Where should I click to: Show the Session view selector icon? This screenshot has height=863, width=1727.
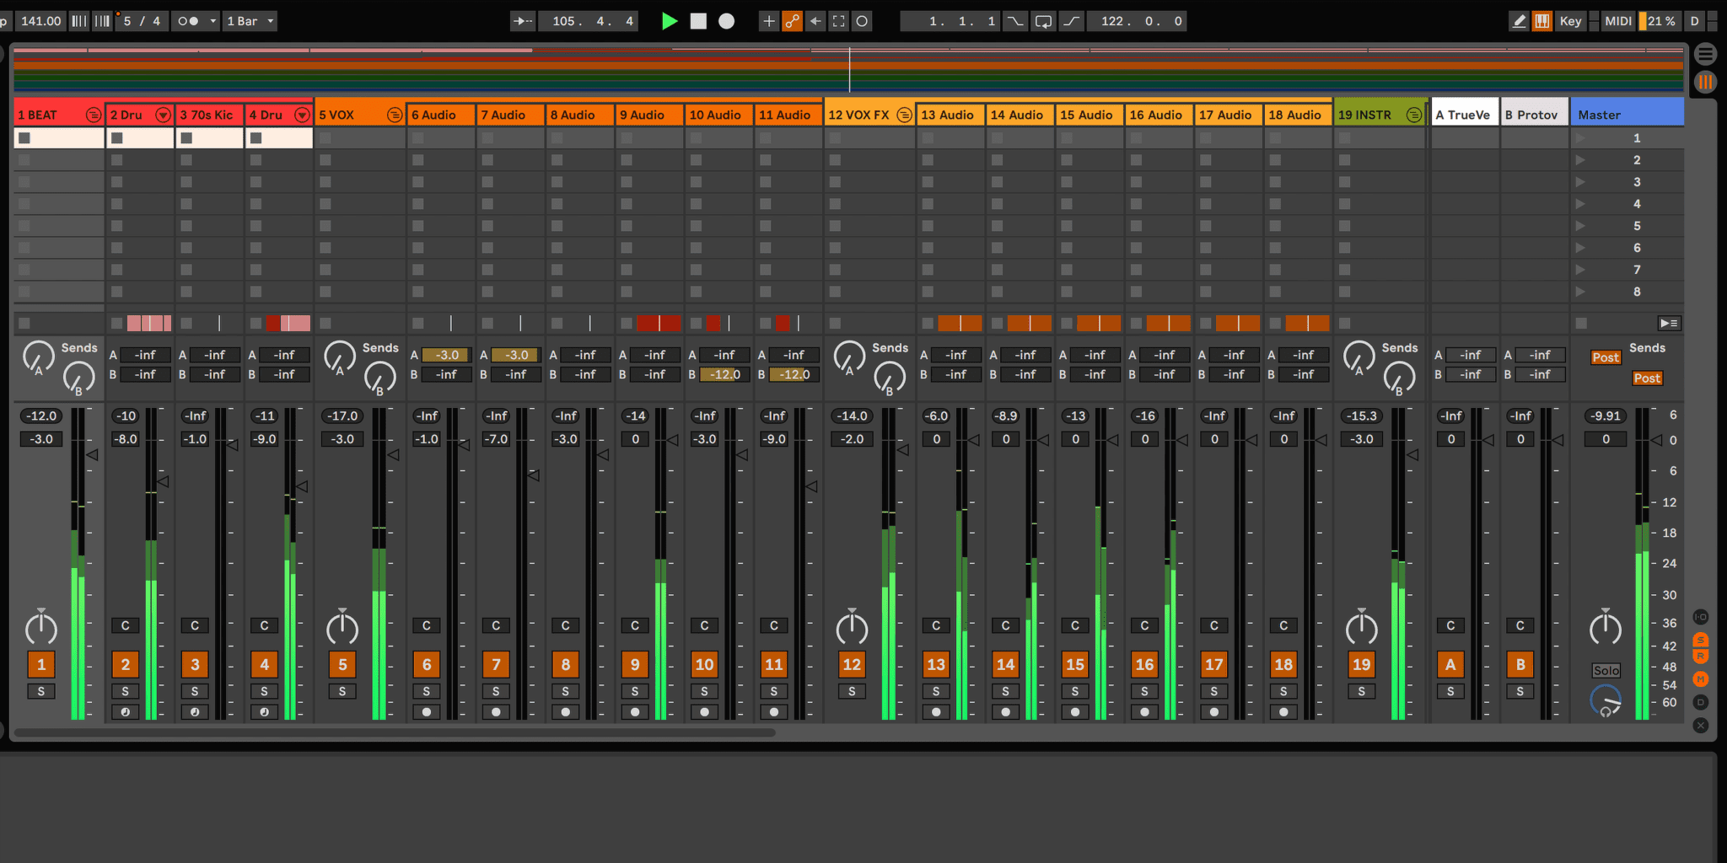tap(1705, 82)
